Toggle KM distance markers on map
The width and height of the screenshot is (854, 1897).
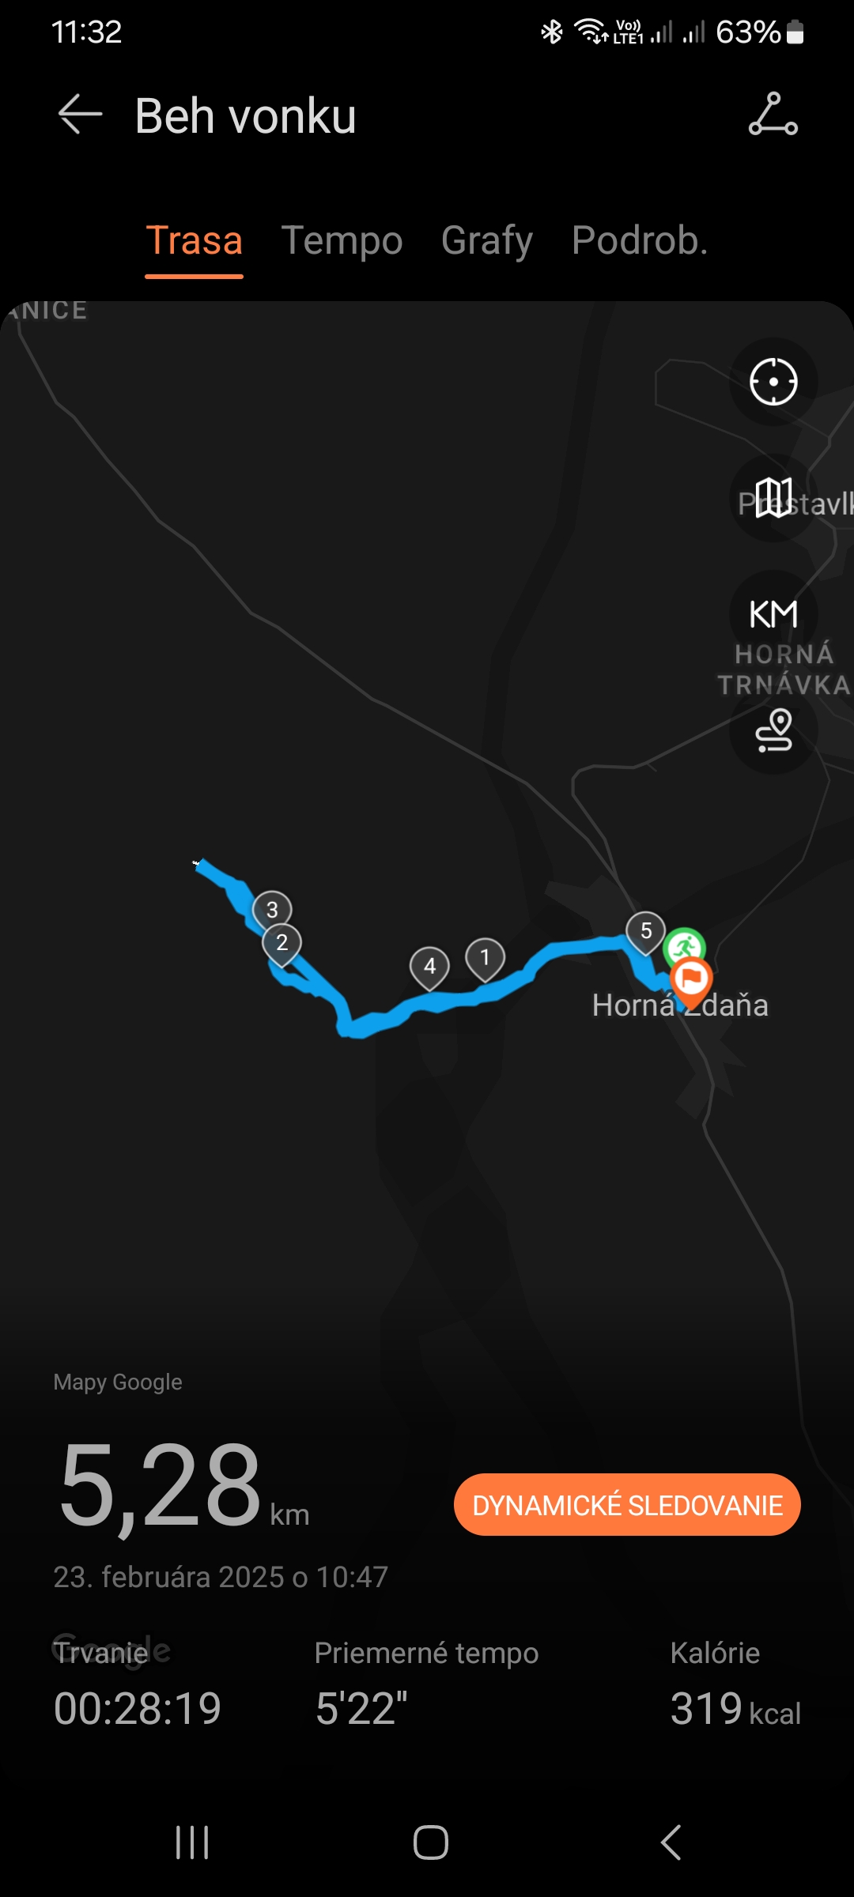pos(773,614)
